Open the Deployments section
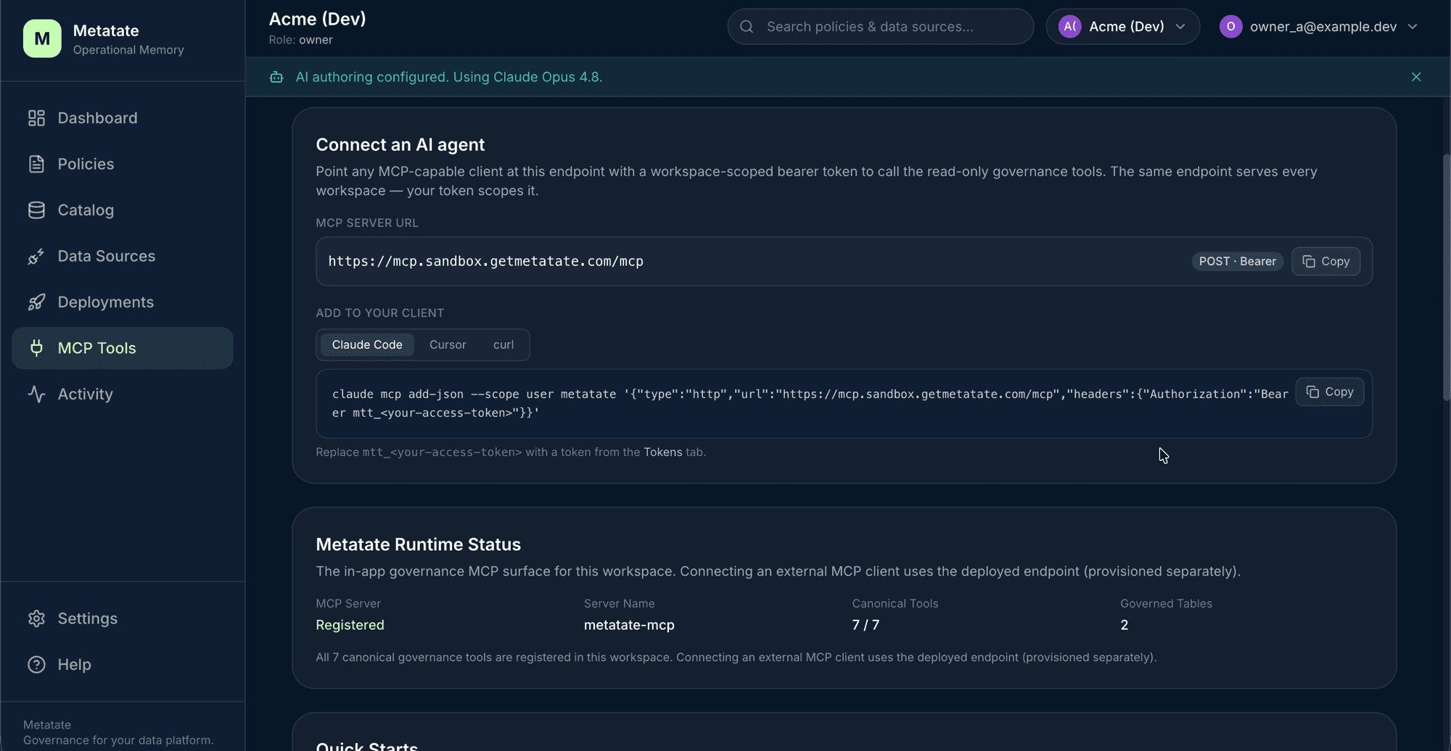The width and height of the screenshot is (1451, 751). point(123,302)
